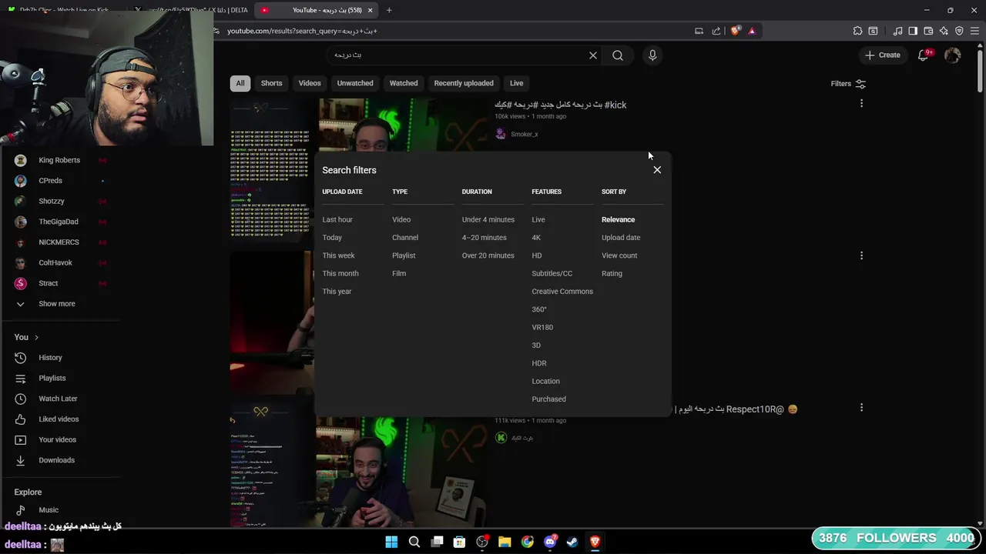986x554 pixels.
Task: Enable the Subtitles/CC feature filter
Action: tap(552, 274)
